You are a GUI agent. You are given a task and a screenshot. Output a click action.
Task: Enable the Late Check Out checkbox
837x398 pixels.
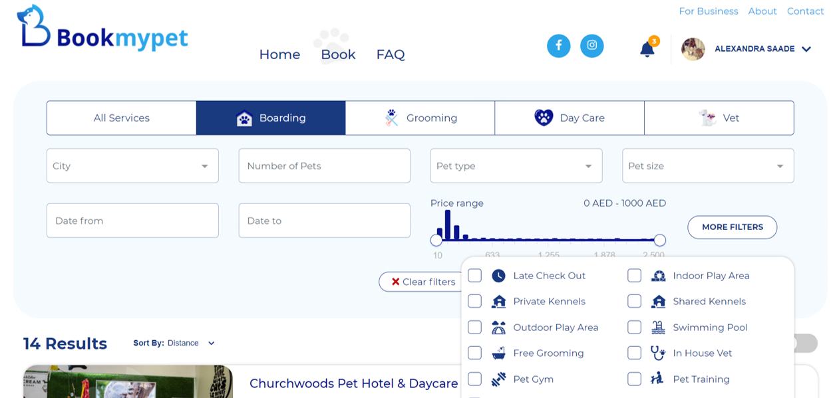pyautogui.click(x=474, y=275)
